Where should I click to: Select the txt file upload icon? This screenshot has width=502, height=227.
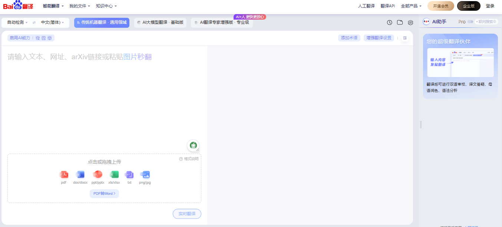tap(129, 175)
